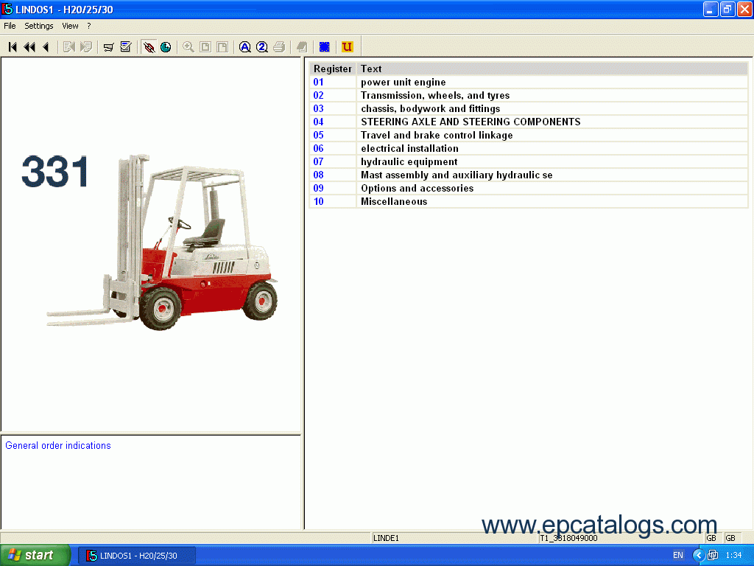Image resolution: width=754 pixels, height=566 pixels.
Task: Click the teal clock icon
Action: point(166,46)
